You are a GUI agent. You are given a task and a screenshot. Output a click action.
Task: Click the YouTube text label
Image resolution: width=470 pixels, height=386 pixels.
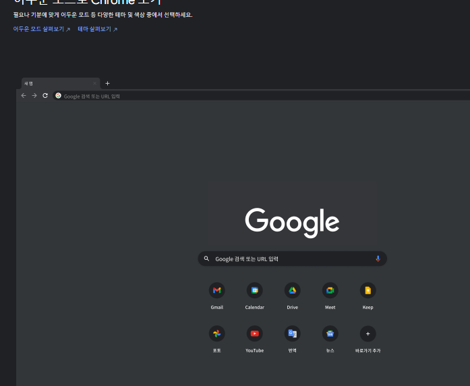tap(255, 351)
